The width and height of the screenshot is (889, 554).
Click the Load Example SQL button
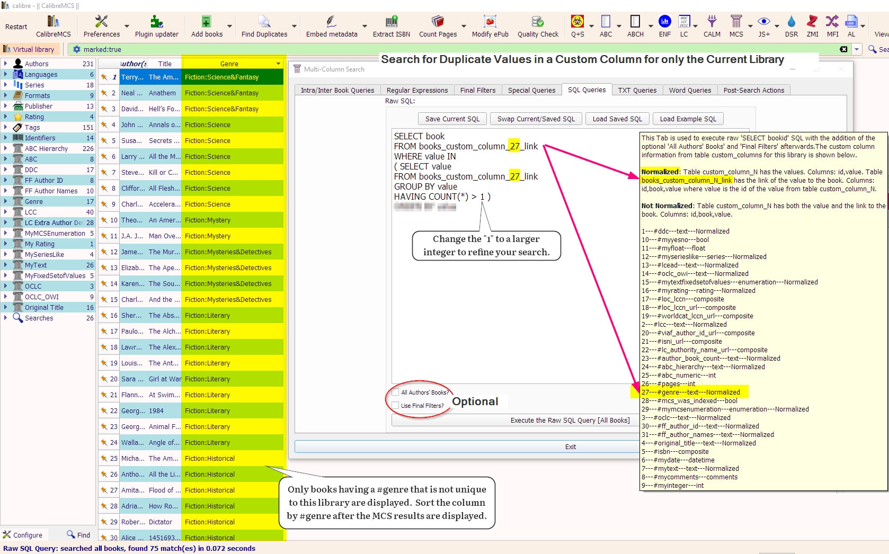tap(688, 119)
